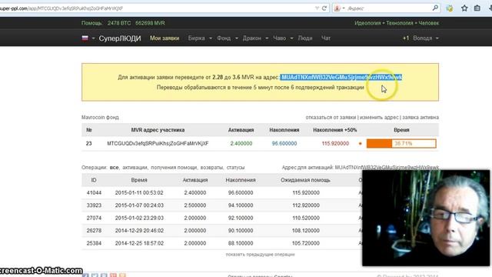The height and width of the screenshot is (277, 492).
Task: Click the bookmark star icon
Action: pyautogui.click(x=464, y=8)
